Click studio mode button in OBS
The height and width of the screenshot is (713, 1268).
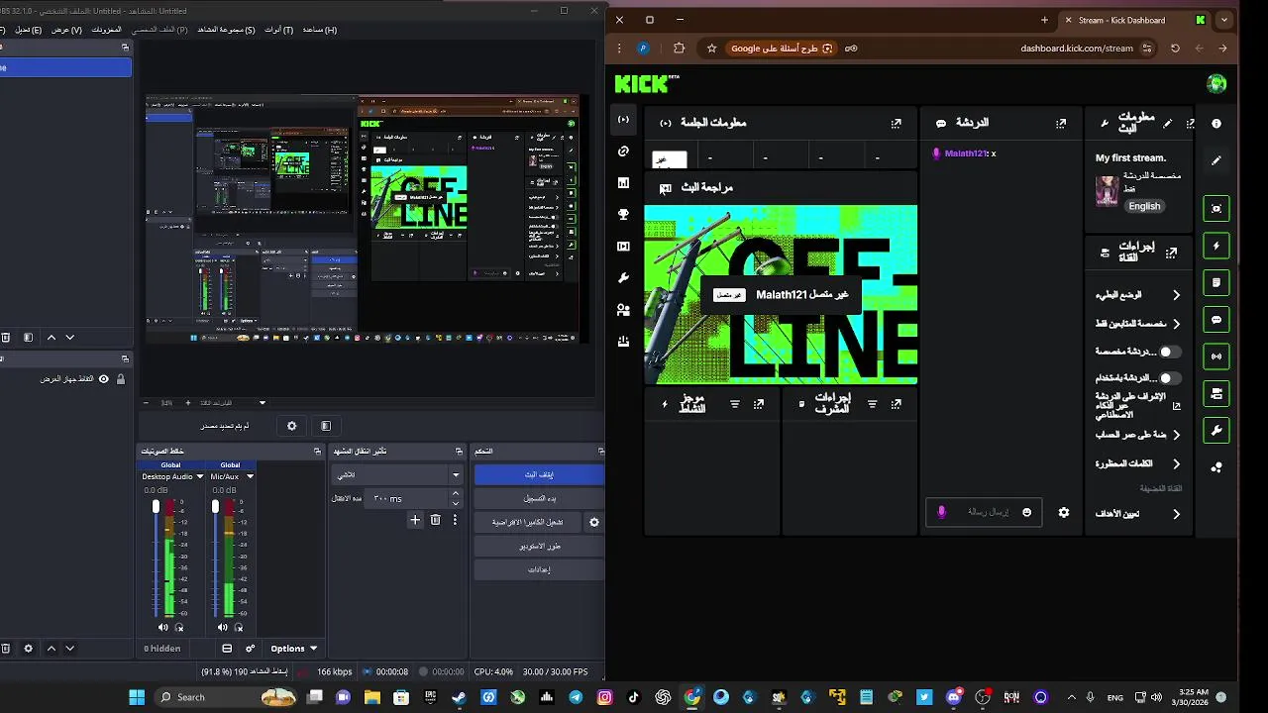(539, 546)
